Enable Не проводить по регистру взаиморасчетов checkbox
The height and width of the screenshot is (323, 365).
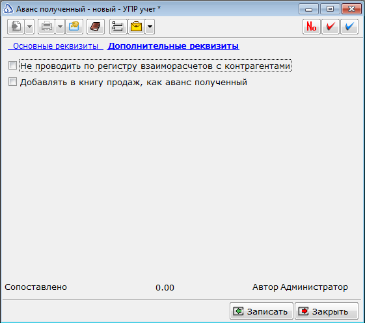[x=12, y=66]
